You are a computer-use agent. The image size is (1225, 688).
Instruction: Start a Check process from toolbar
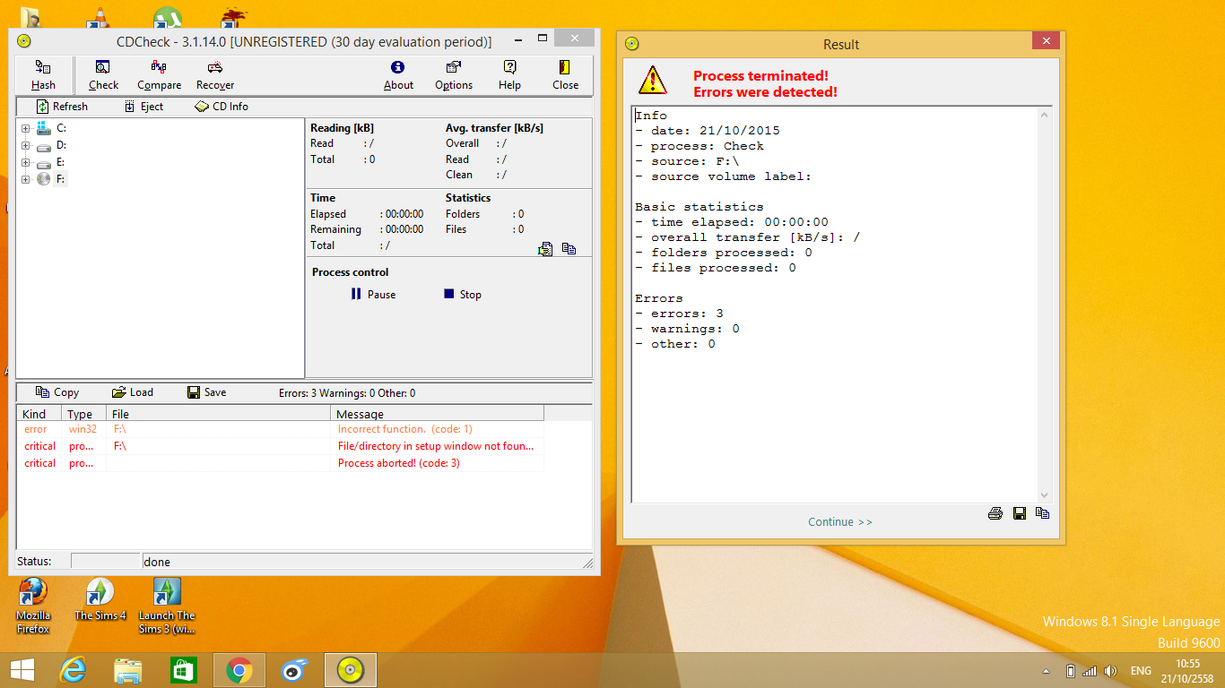[x=103, y=68]
